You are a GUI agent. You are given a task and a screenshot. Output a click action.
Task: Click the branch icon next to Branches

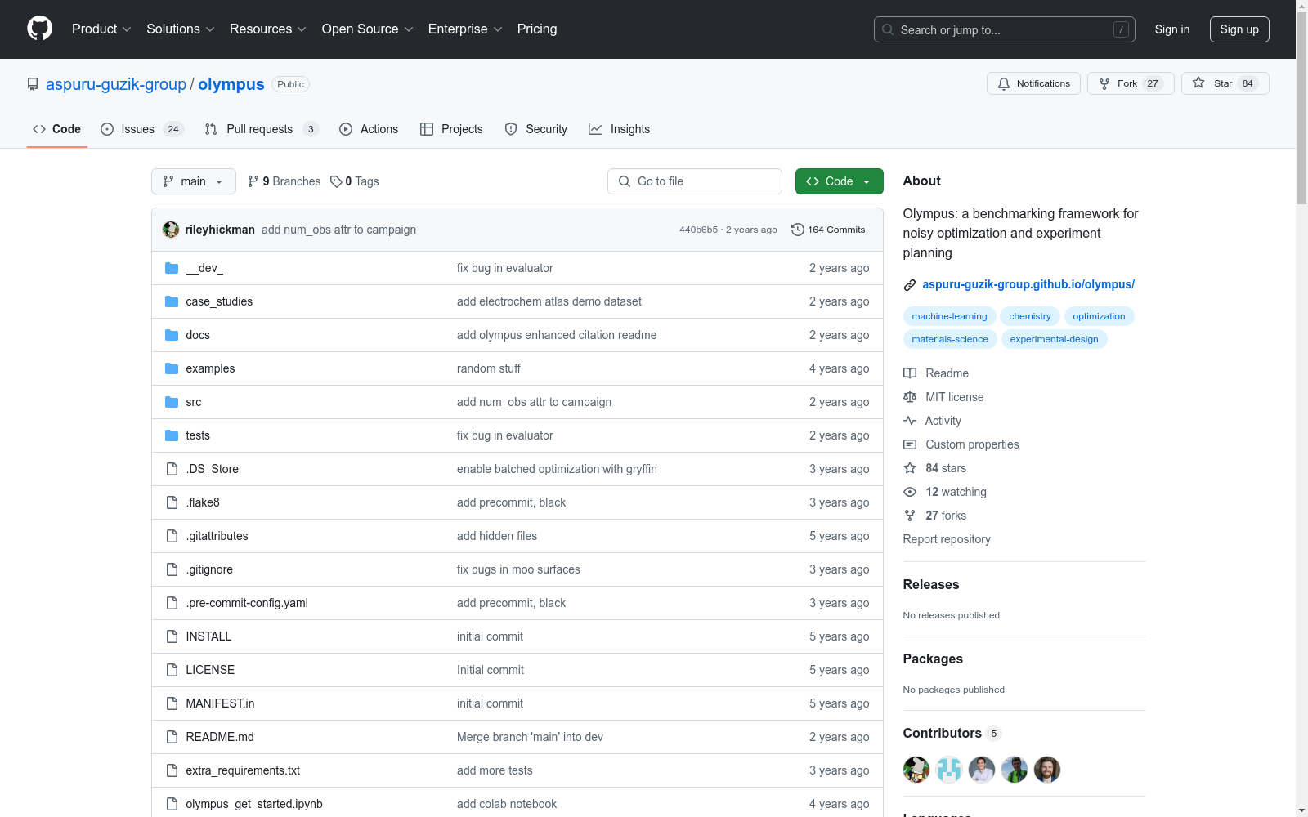253,181
